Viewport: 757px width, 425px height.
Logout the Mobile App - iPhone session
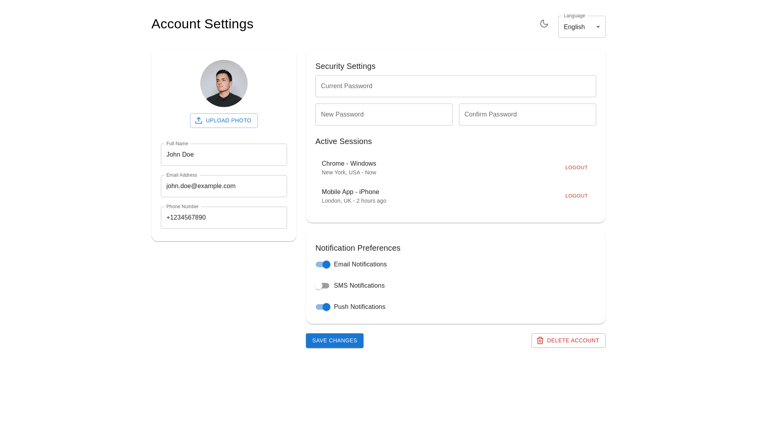click(x=576, y=196)
